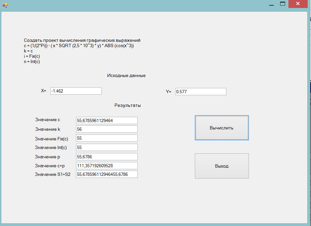Select the Значение Fix(c) result field
Image resolution: width=311 pixels, height=226 pixels.
(107, 138)
